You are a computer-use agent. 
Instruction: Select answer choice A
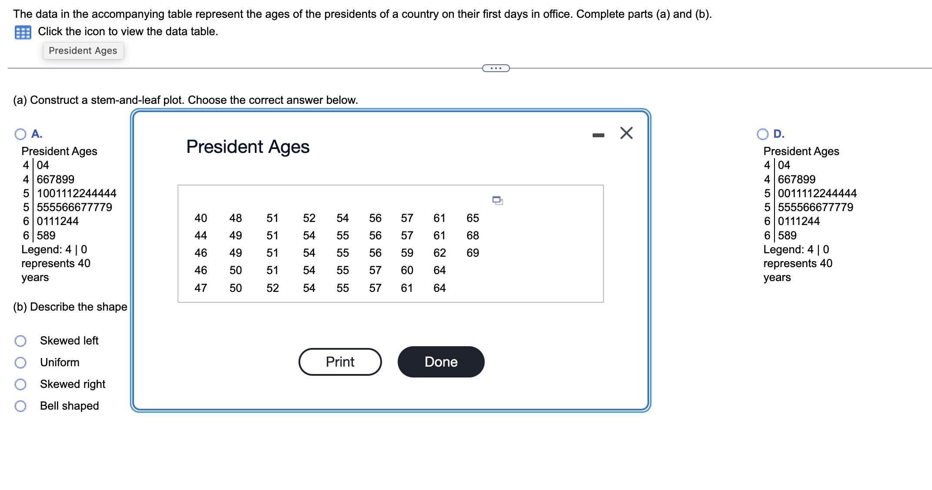(x=20, y=134)
